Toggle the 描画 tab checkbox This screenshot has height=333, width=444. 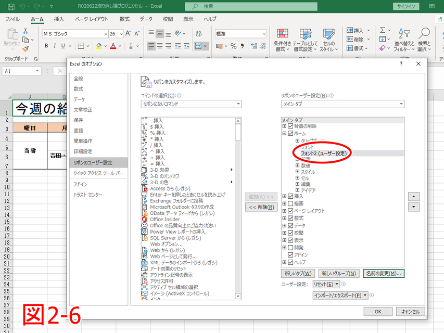(290, 203)
